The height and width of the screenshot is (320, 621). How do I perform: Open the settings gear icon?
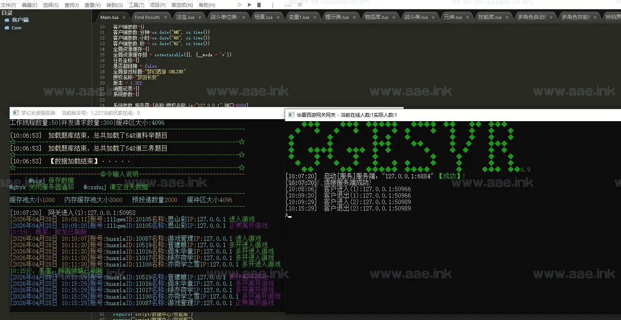click(300, 5)
